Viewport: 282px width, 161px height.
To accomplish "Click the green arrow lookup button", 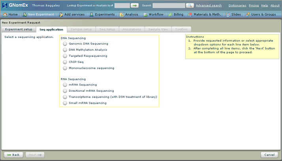I will pos(135,6).
